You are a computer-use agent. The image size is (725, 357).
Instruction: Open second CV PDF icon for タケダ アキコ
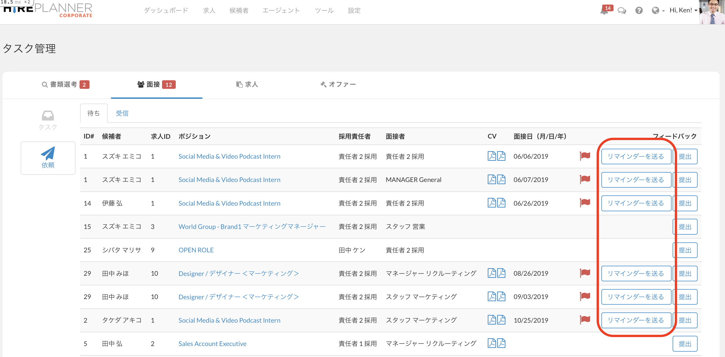(501, 320)
